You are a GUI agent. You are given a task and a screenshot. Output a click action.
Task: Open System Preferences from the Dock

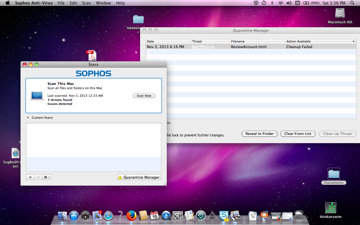click(178, 216)
